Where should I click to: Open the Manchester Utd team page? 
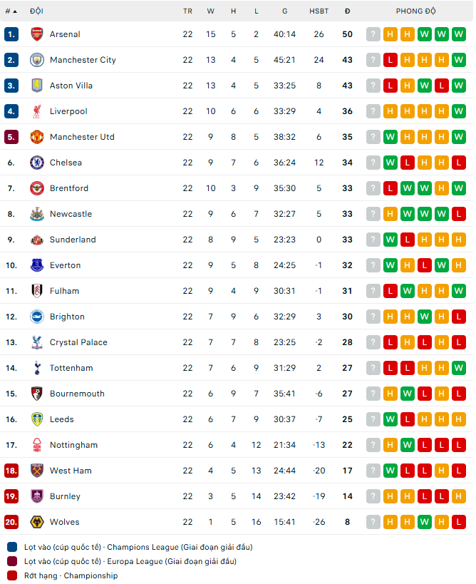[82, 137]
